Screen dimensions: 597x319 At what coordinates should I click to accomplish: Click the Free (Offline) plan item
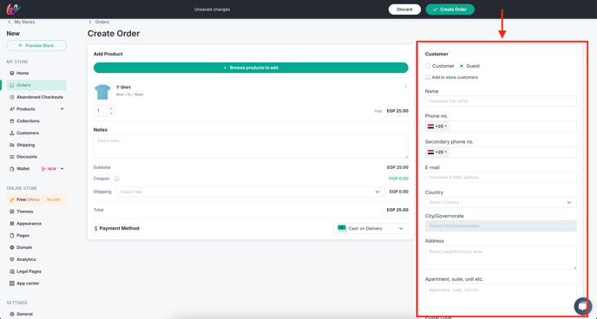coord(36,199)
